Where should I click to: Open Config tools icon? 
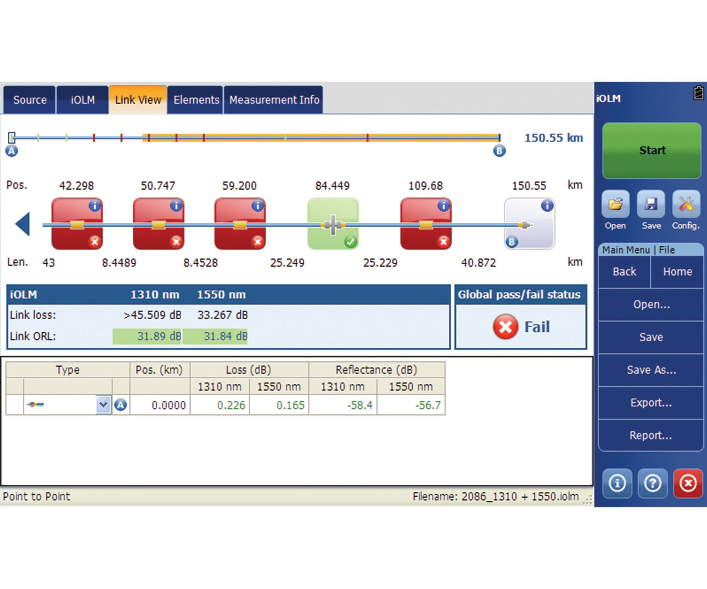coord(686,204)
